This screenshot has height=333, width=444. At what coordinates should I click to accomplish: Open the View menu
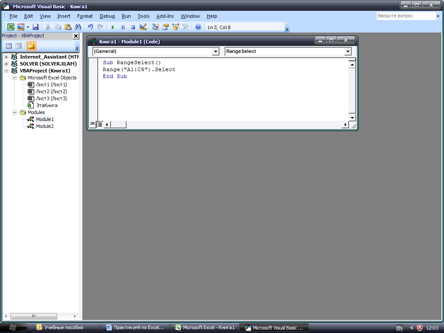click(45, 16)
